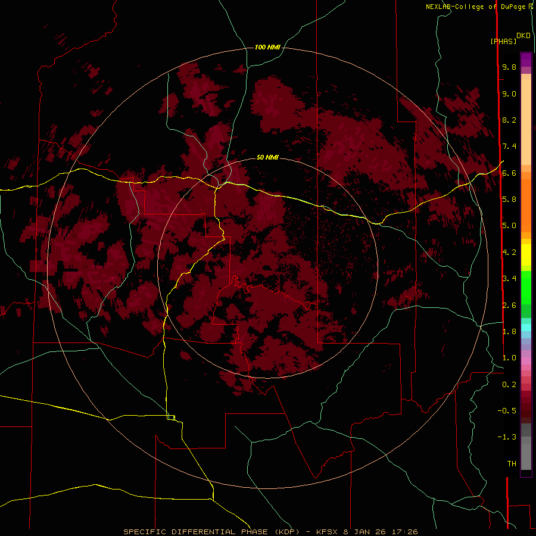This screenshot has width=536, height=536.
Task: Click the 1.0 value on the color scale
Action: 509,357
